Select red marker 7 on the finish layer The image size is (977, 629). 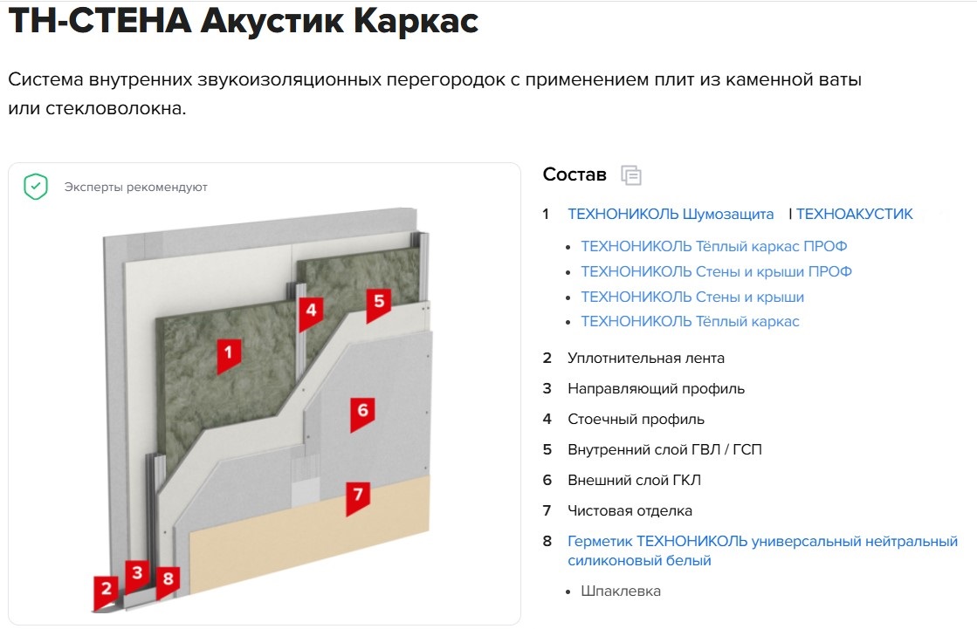pos(356,497)
